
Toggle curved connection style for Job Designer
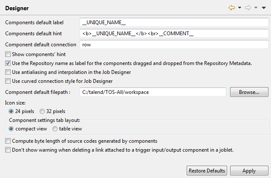8,81
